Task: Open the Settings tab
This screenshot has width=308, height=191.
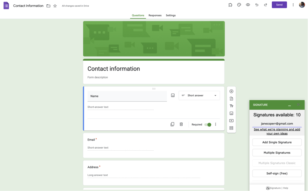Action: pyautogui.click(x=171, y=15)
